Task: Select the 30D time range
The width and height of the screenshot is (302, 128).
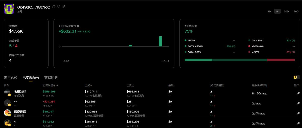Action: (286, 11)
